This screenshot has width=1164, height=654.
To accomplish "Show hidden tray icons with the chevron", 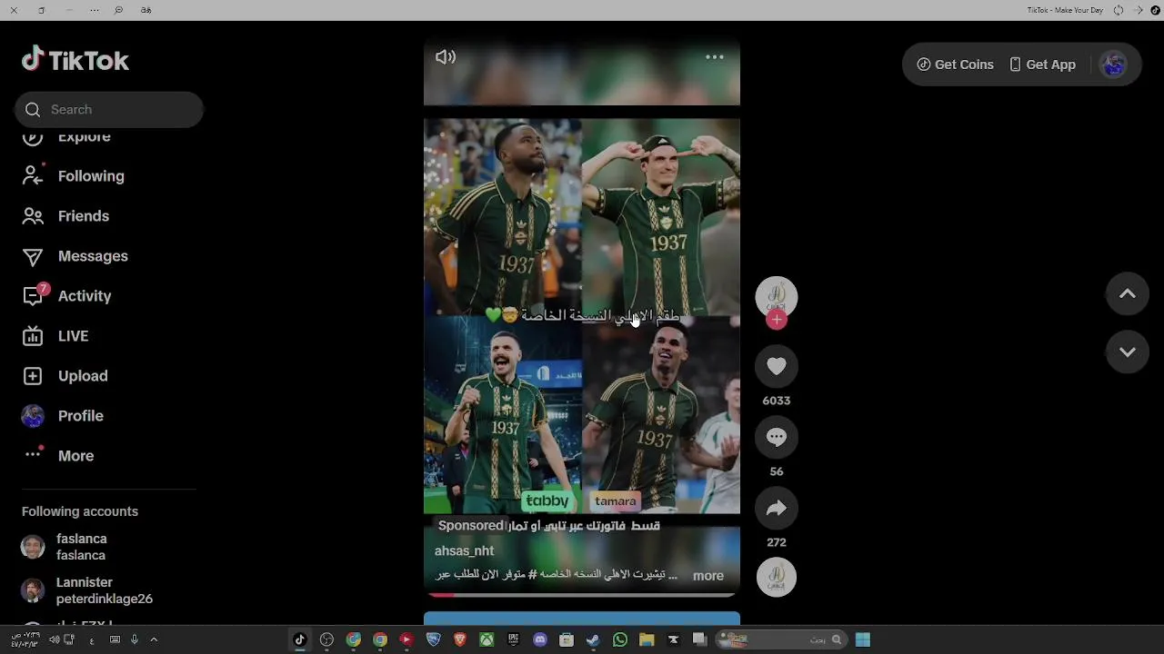I will (x=154, y=639).
